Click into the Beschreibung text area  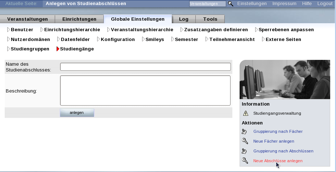click(x=145, y=90)
